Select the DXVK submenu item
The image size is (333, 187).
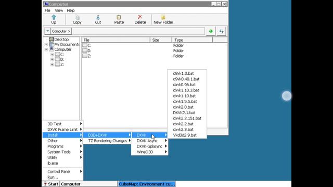[x=150, y=135]
